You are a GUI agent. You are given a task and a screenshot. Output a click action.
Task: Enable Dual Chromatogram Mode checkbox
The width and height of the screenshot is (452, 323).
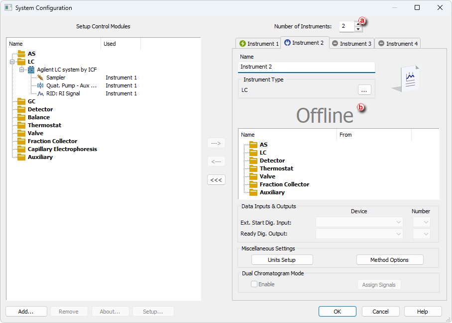tap(254, 284)
